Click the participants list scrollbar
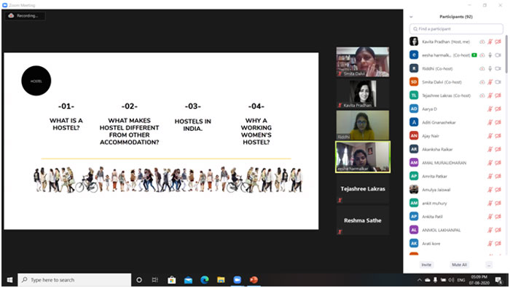The image size is (510, 288). (x=506, y=54)
